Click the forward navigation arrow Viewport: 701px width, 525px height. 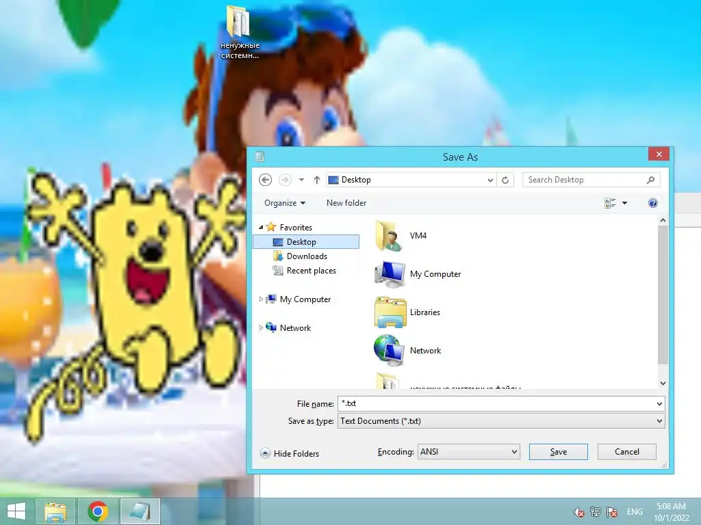[x=285, y=180]
